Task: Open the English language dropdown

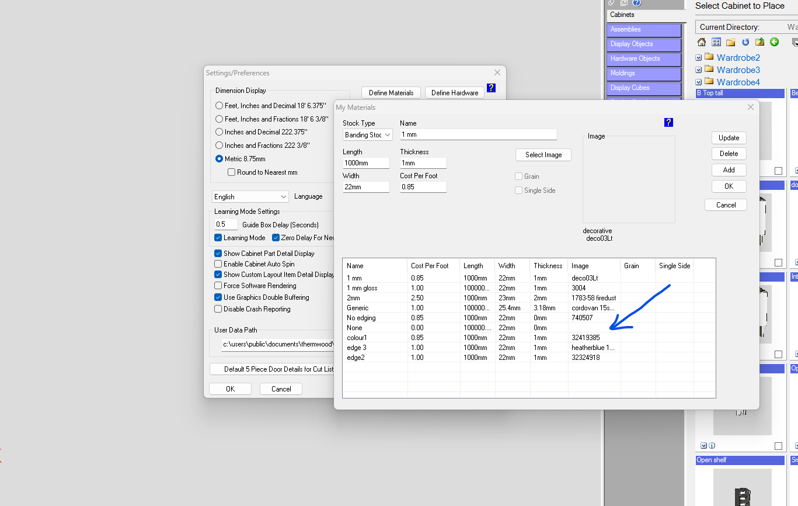Action: click(x=250, y=197)
